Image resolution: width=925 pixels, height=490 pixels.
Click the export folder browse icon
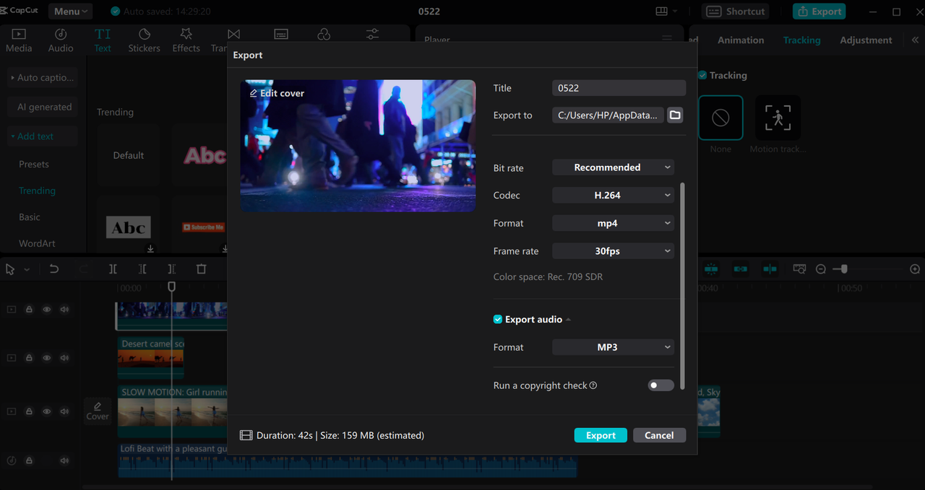pos(675,115)
